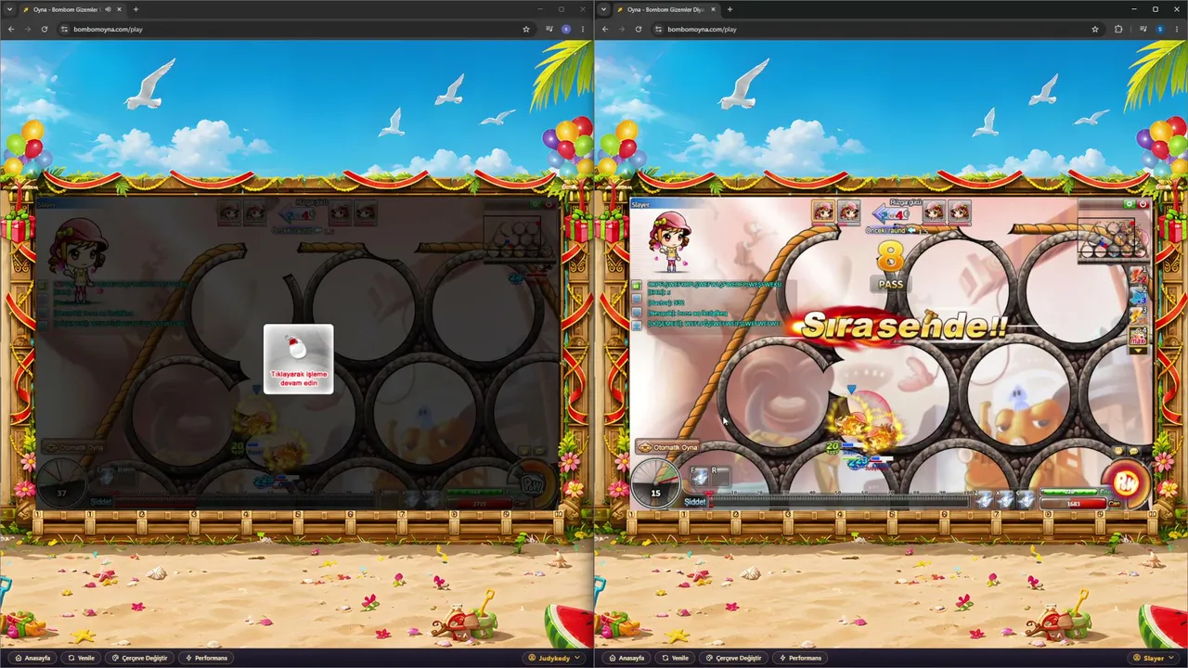Click the emoji face icon in right game
The width and height of the screenshot is (1188, 668).
(1120, 451)
